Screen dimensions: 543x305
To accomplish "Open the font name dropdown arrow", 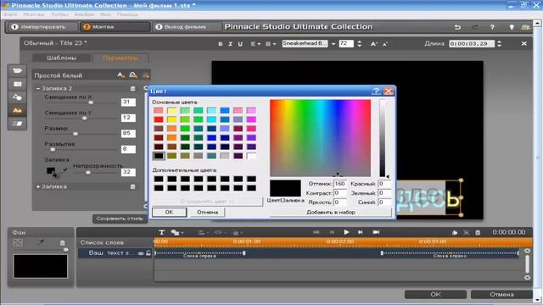I will pyautogui.click(x=333, y=44).
